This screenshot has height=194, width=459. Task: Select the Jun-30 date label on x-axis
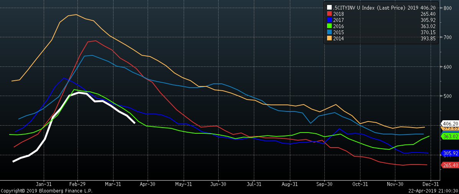click(x=218, y=184)
